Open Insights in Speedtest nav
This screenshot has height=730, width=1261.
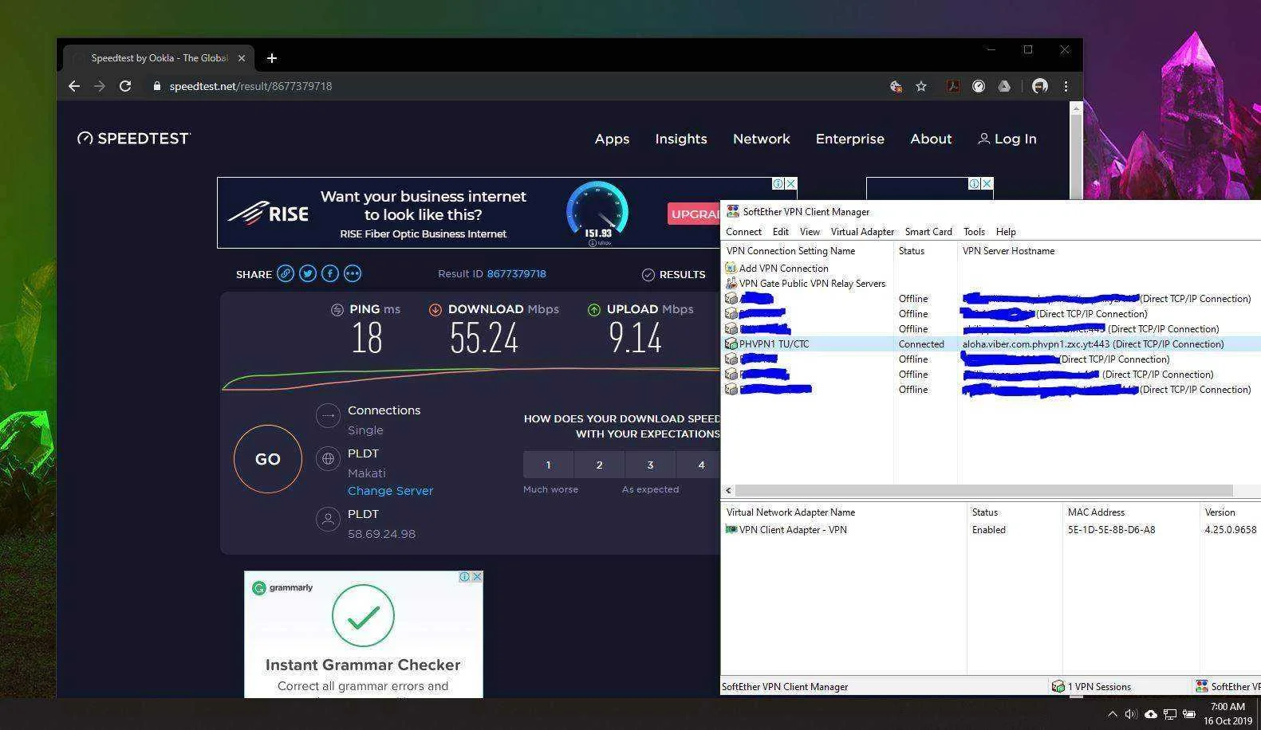681,139
